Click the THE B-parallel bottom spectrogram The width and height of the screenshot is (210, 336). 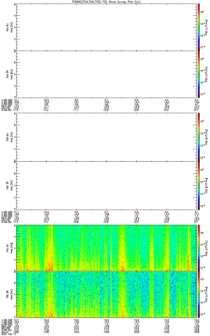coord(106,294)
